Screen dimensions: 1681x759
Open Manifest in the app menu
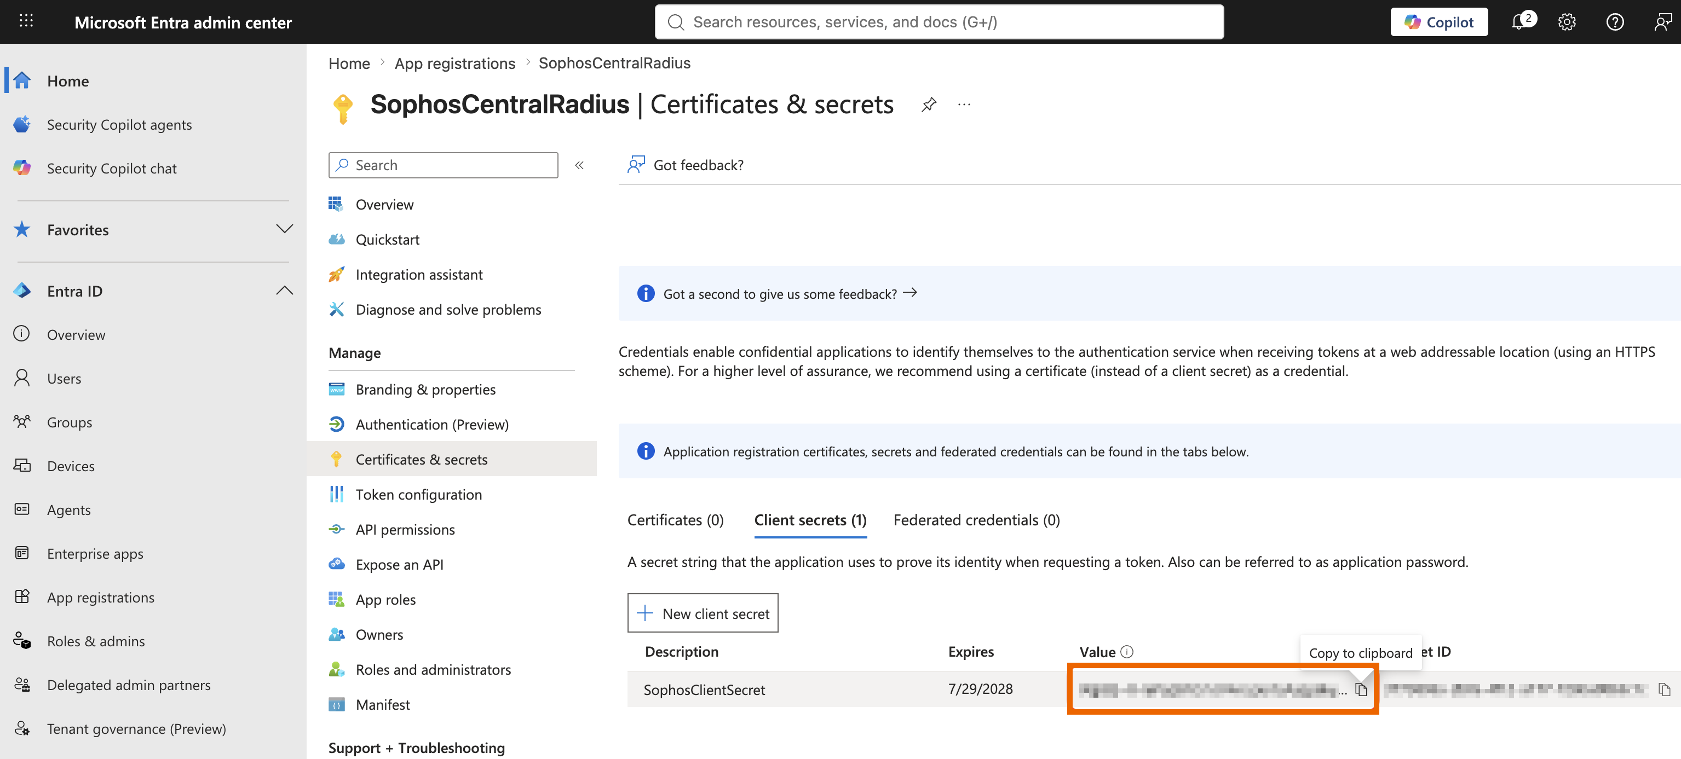382,704
